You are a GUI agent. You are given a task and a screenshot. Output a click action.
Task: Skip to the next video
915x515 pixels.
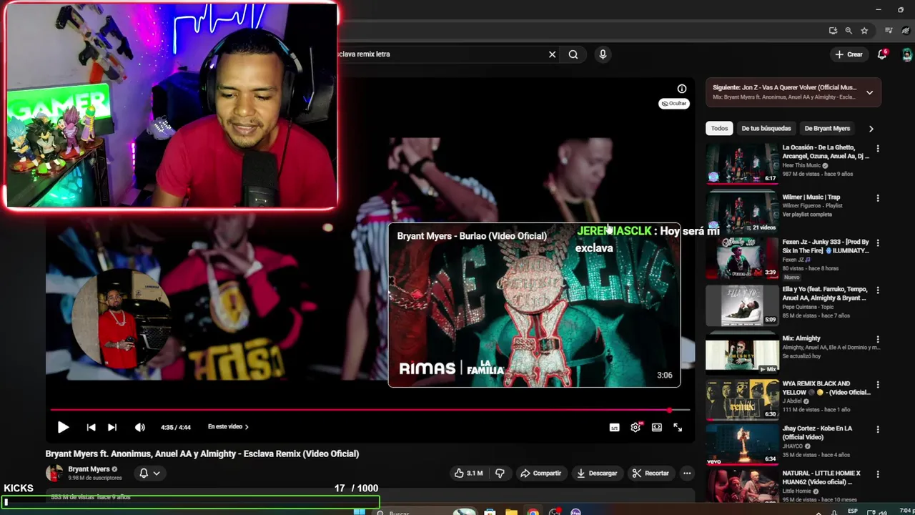pos(112,427)
